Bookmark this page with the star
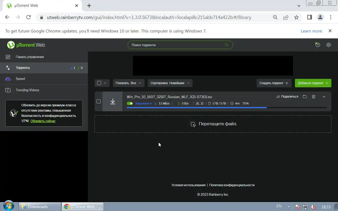The image size is (338, 211). 296,17
